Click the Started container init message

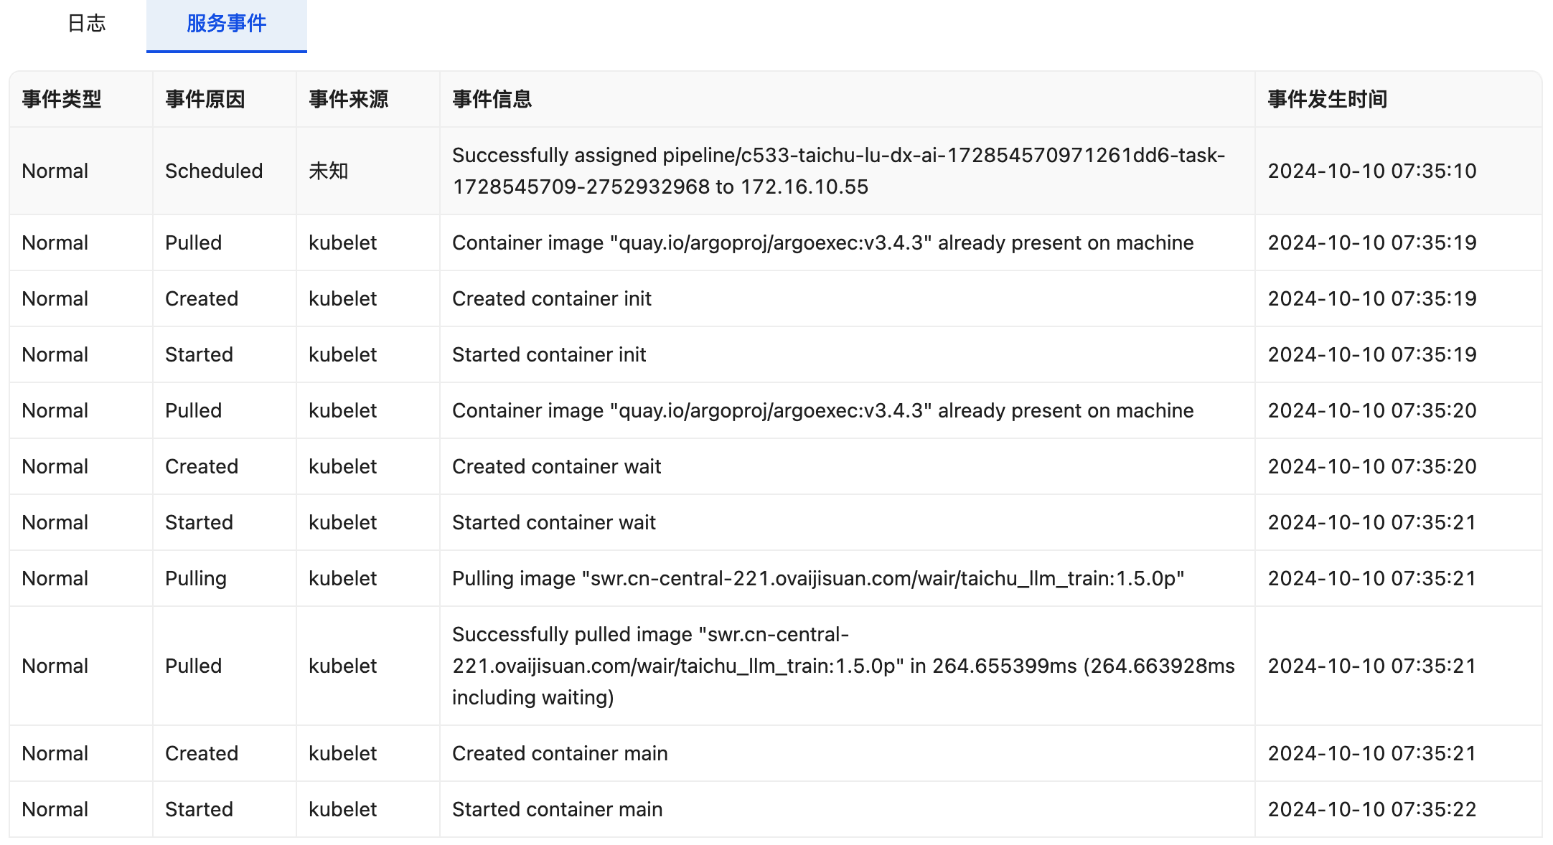pos(549,354)
